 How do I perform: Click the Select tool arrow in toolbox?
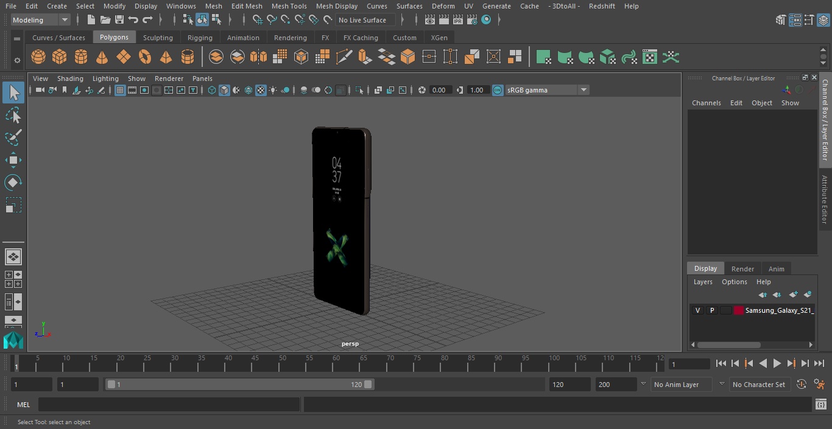13,92
